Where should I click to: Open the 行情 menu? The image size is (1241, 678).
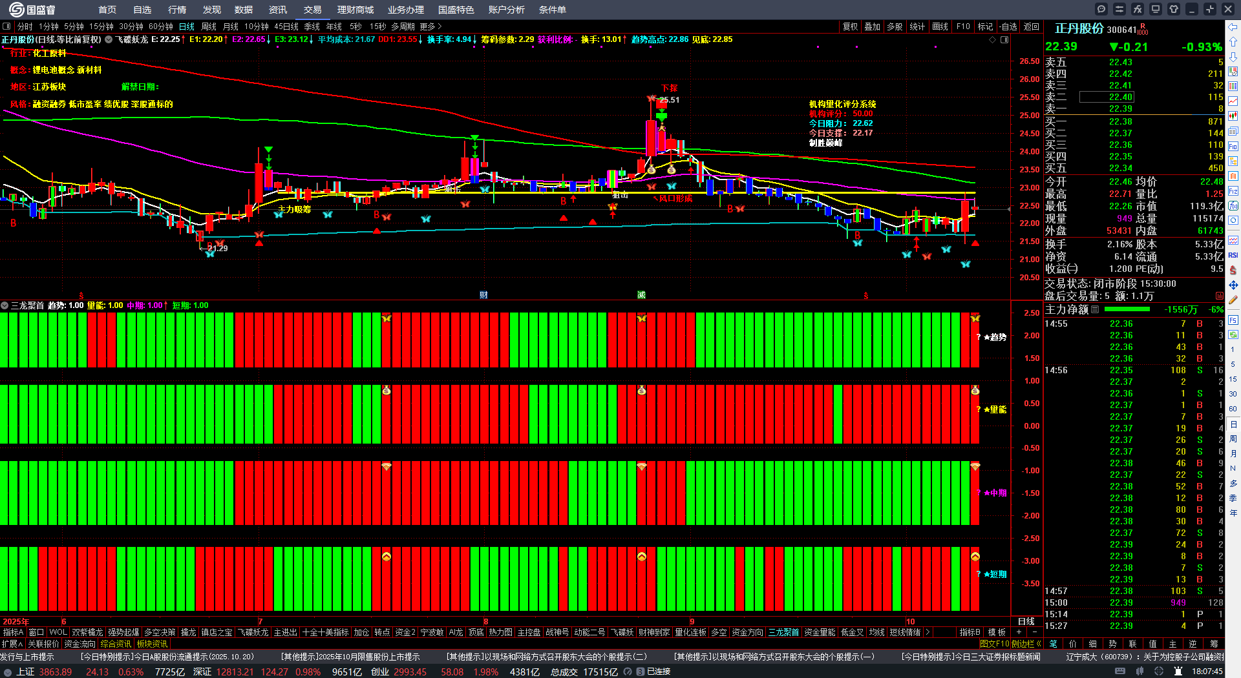click(177, 10)
